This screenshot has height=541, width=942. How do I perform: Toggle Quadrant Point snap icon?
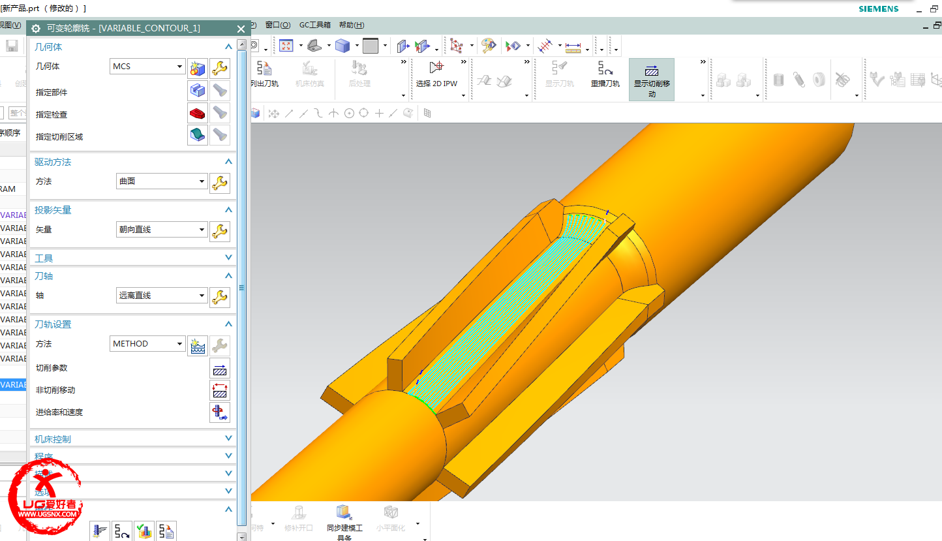point(364,114)
